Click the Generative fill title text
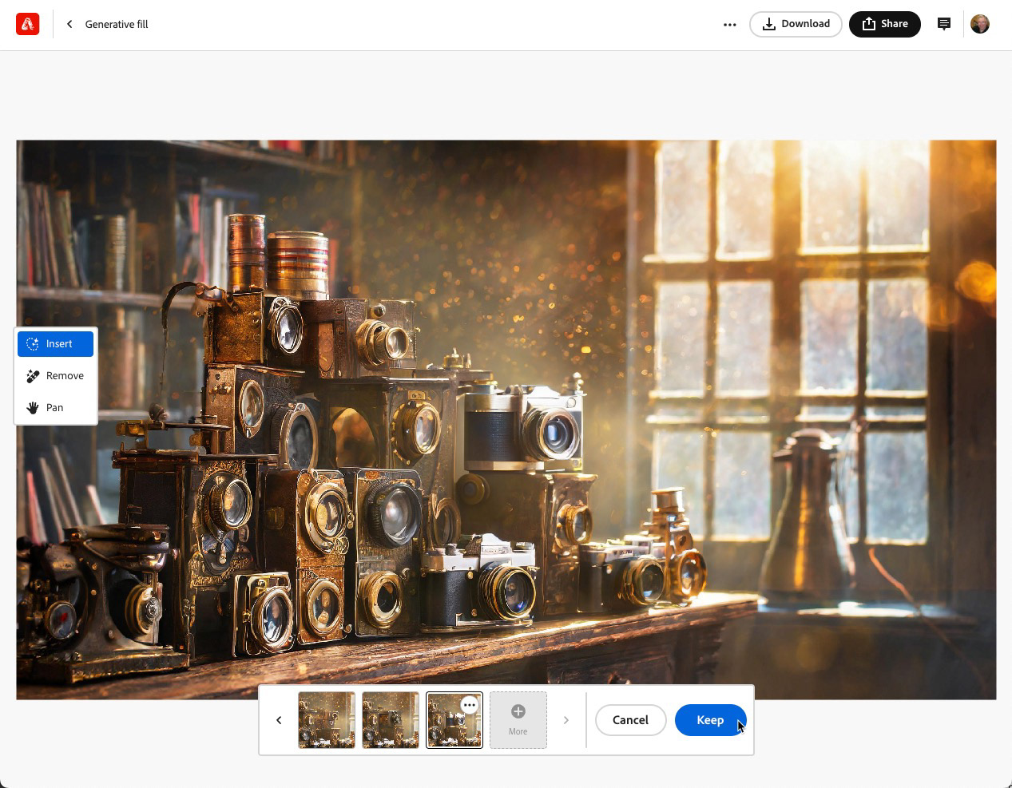The width and height of the screenshot is (1012, 788). [117, 24]
